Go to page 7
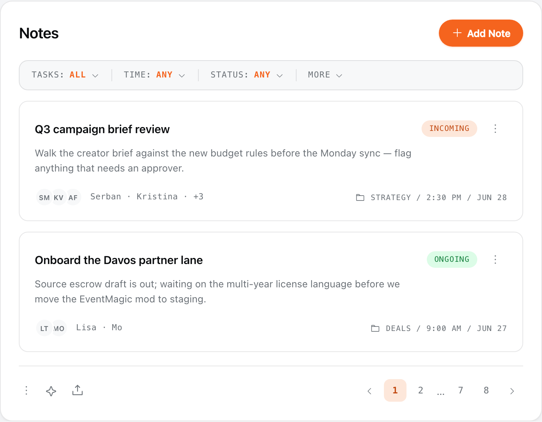The image size is (542, 422). click(461, 390)
